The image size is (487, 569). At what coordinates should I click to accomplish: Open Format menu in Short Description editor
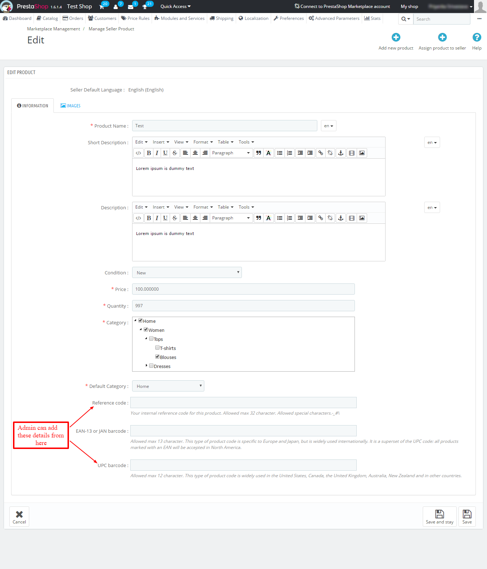[203, 142]
